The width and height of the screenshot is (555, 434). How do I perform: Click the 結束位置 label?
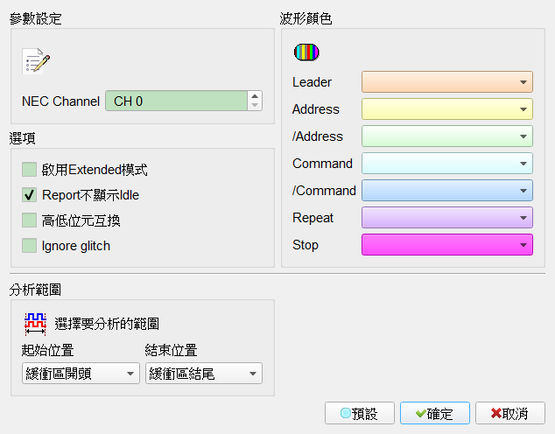(171, 350)
